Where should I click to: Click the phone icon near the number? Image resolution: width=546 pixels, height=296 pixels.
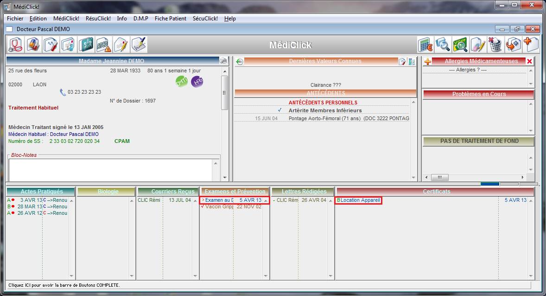[63, 92]
